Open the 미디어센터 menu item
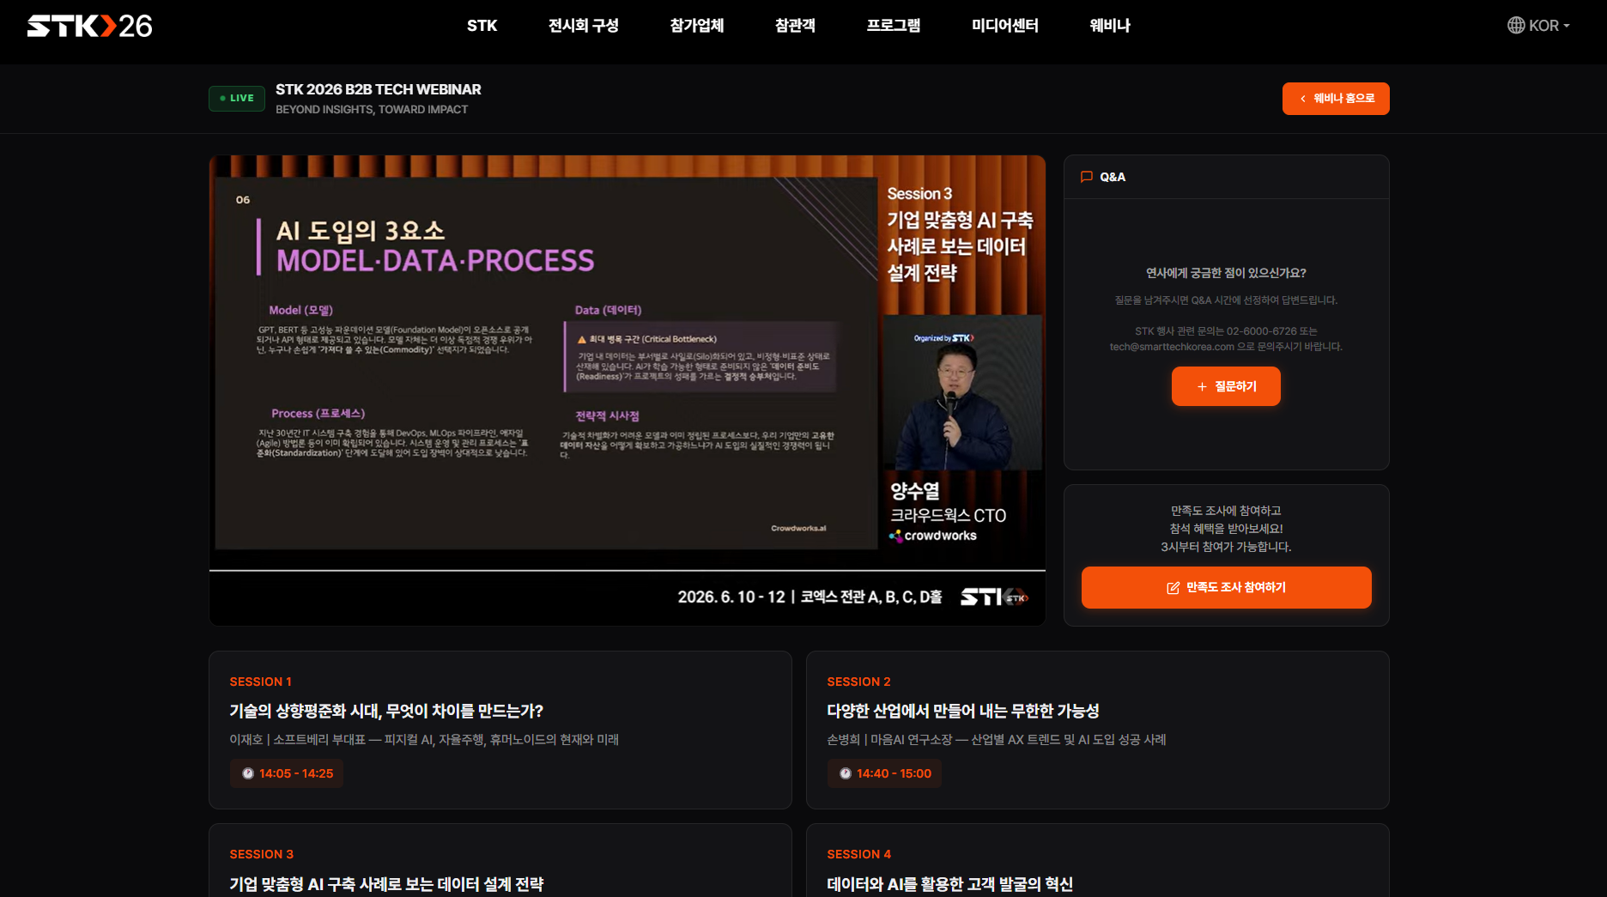This screenshot has width=1607, height=897. point(1004,26)
